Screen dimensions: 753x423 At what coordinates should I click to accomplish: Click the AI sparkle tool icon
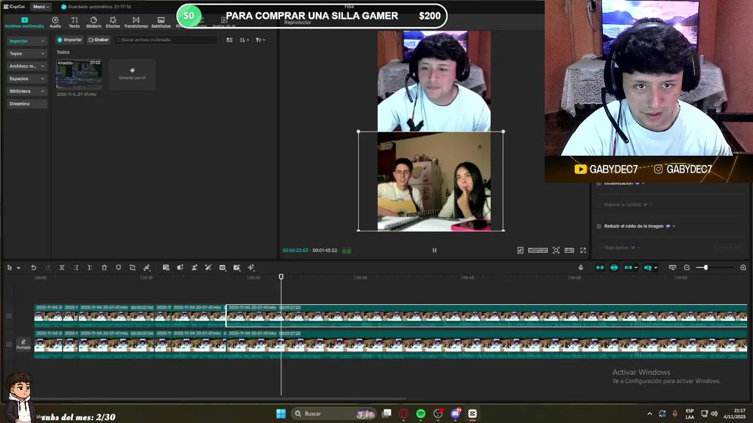[x=251, y=268]
